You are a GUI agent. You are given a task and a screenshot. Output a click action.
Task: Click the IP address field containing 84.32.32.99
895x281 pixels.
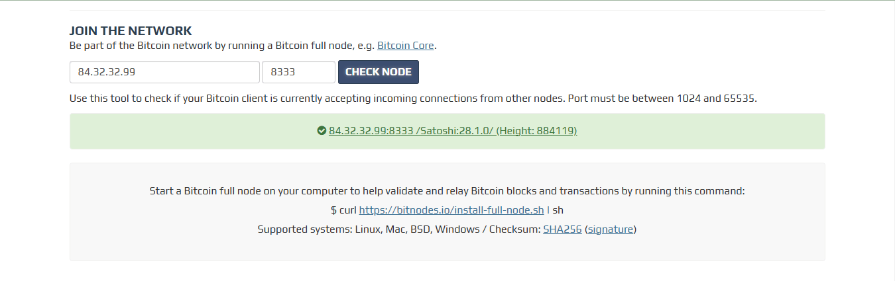pyautogui.click(x=164, y=72)
